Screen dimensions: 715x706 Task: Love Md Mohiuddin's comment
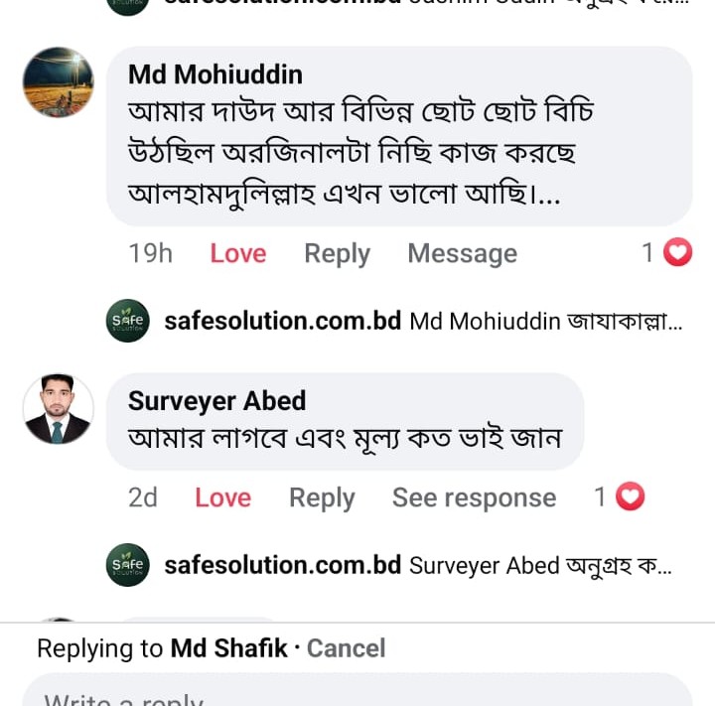(x=238, y=254)
